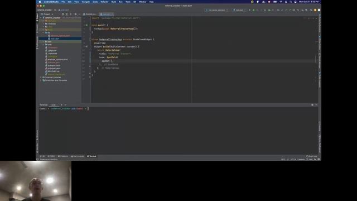Open the Refactor menu
Image resolution: width=357 pixels, height=201 pixels.
coord(104,2)
